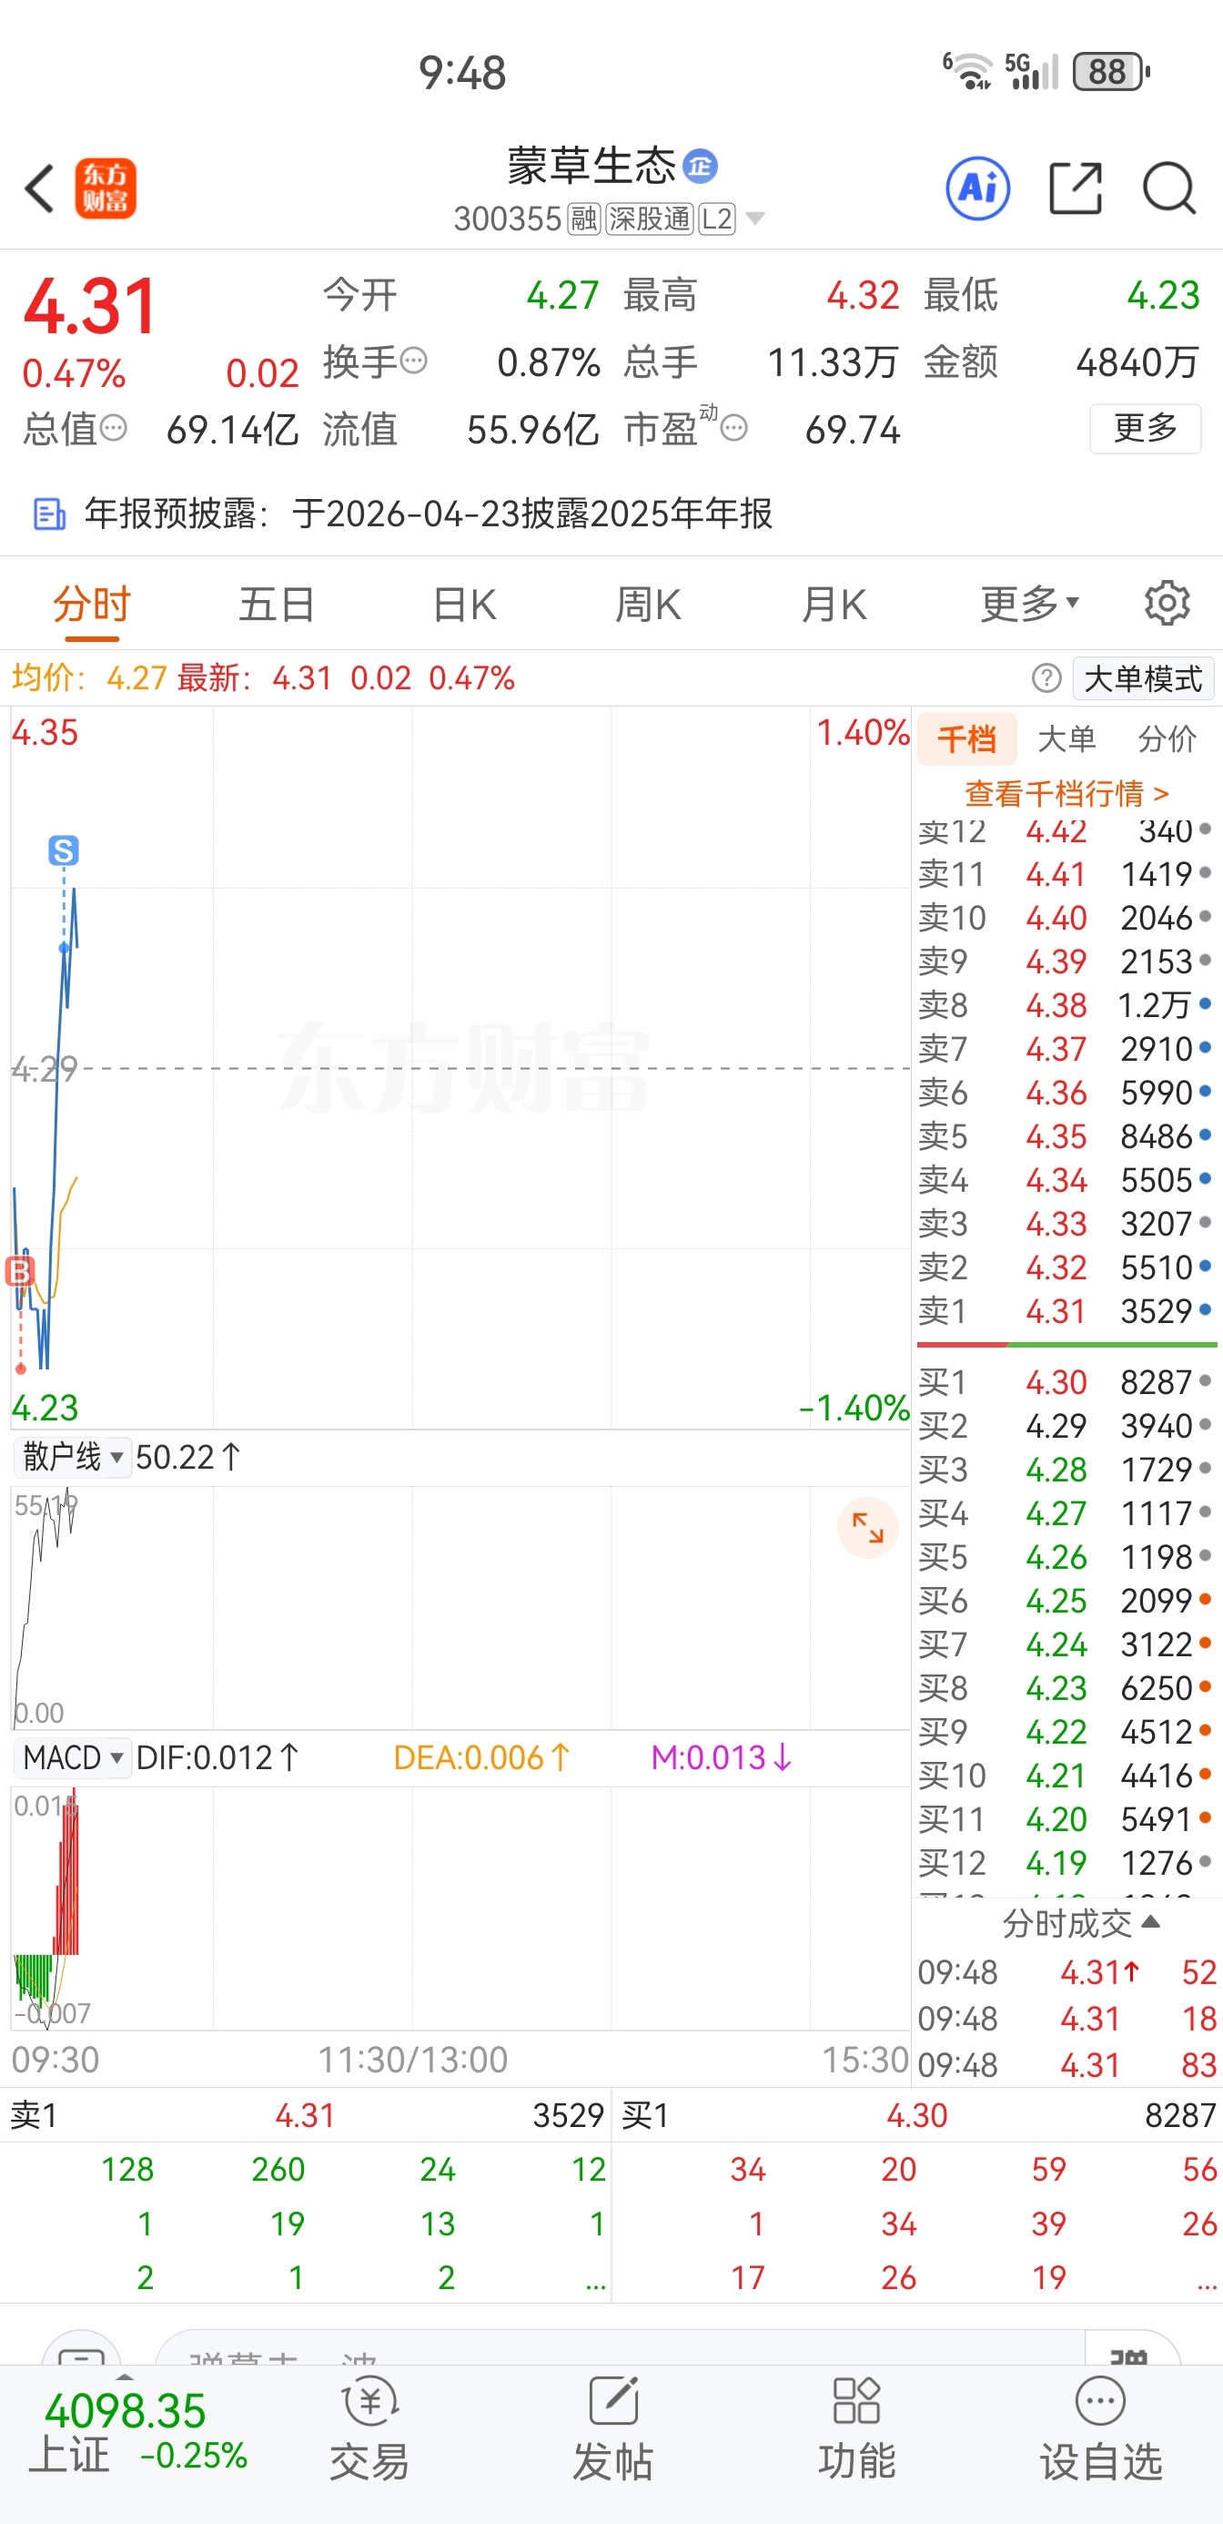Tap the 买12 4.19 1276 row

pos(1066,1863)
